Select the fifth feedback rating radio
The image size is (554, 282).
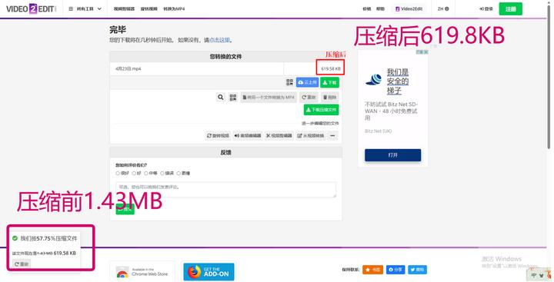tap(179, 174)
